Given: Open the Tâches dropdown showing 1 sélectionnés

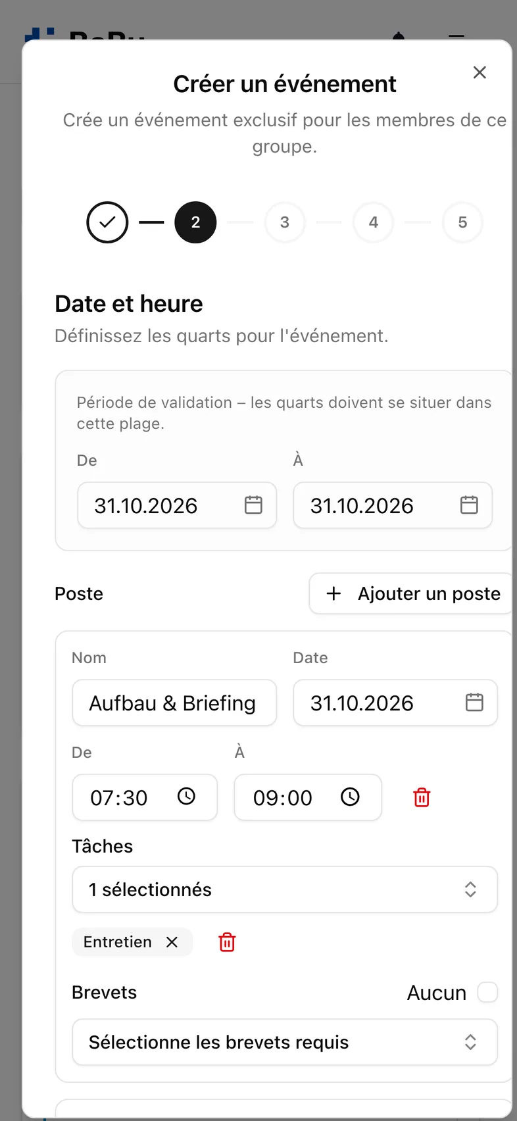Looking at the screenshot, I should click(x=285, y=889).
